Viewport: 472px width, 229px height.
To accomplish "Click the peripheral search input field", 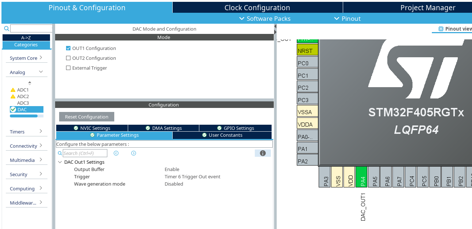I will coord(31,28).
